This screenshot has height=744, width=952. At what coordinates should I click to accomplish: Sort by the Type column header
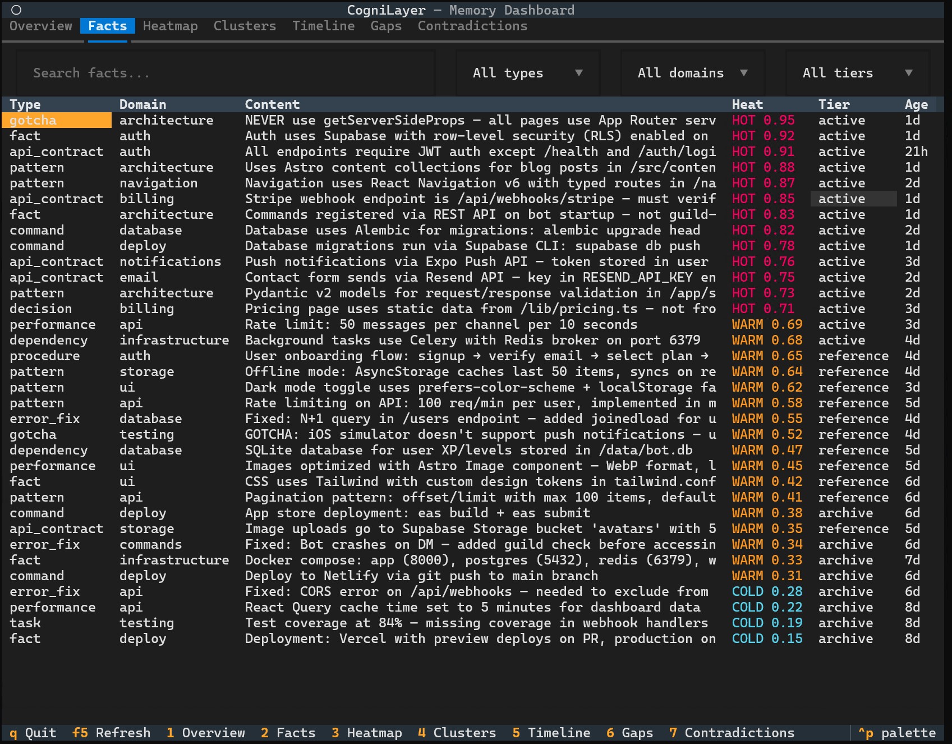click(25, 104)
